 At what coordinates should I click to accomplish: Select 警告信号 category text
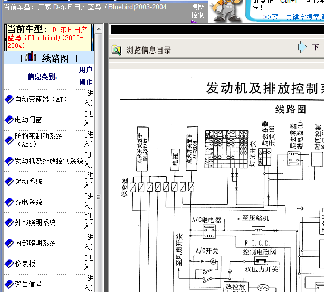pyautogui.click(x=28, y=285)
